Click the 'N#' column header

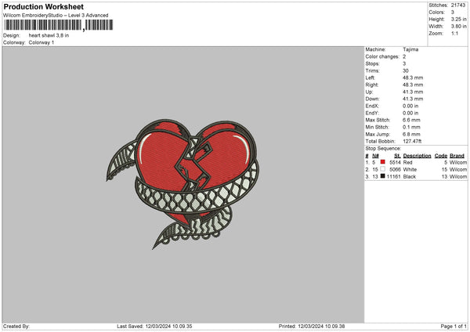[x=375, y=156]
